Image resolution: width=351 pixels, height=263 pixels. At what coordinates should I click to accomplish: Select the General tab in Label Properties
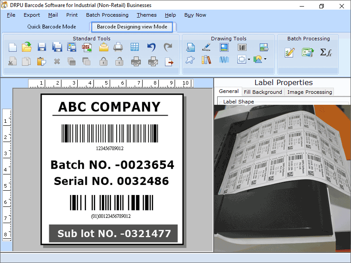pos(229,91)
